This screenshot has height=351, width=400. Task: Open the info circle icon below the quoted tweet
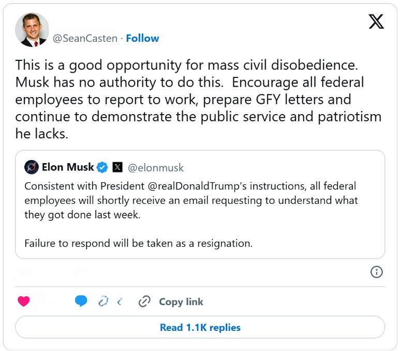[376, 272]
